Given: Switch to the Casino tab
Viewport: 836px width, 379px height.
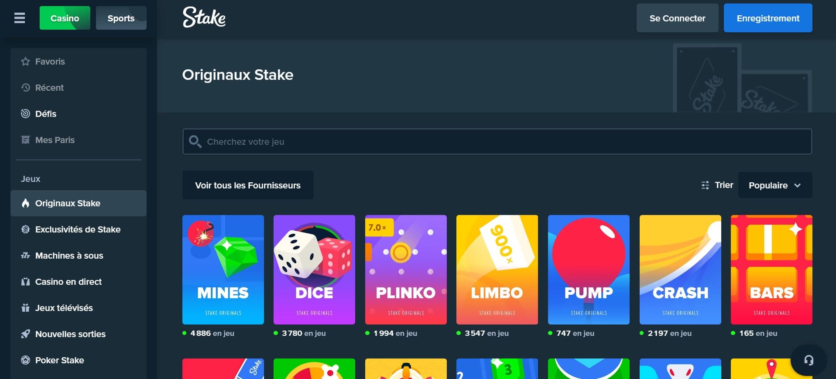Looking at the screenshot, I should pos(65,18).
